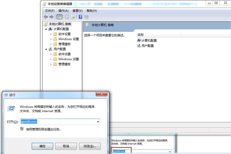The width and height of the screenshot is (231, 154).
Task: Expand 管理模板 under 用户配置
Action: coord(51,64)
